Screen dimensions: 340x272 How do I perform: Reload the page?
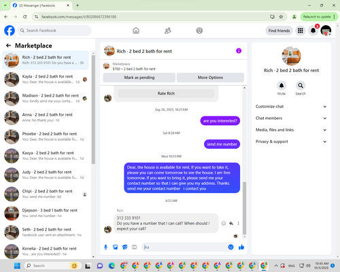click(25, 17)
